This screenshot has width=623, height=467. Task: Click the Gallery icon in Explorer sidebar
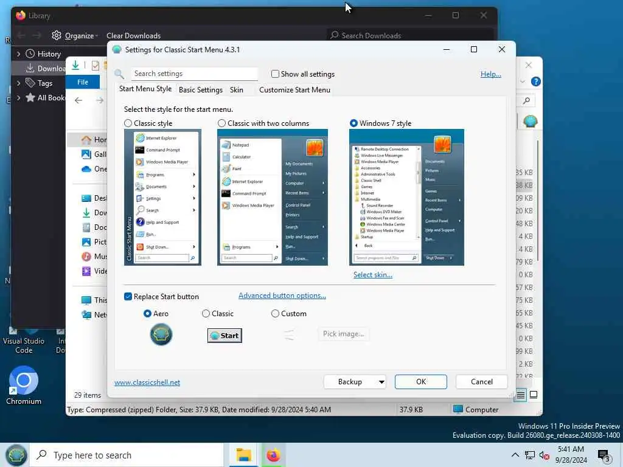(86, 154)
